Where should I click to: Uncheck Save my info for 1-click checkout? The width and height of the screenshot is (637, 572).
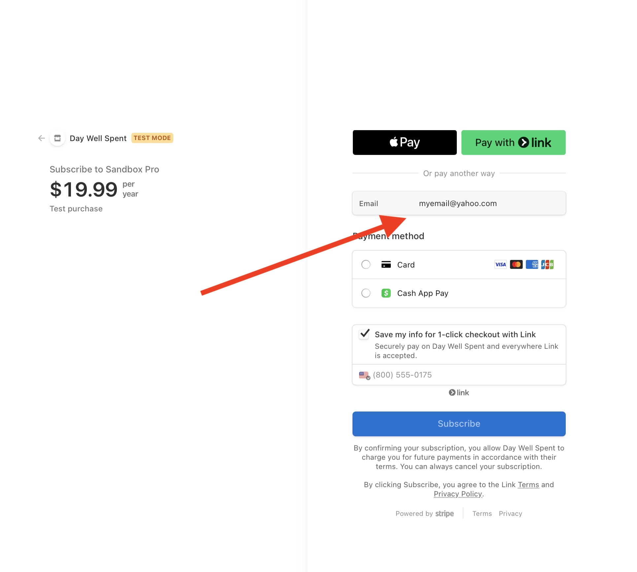[364, 334]
